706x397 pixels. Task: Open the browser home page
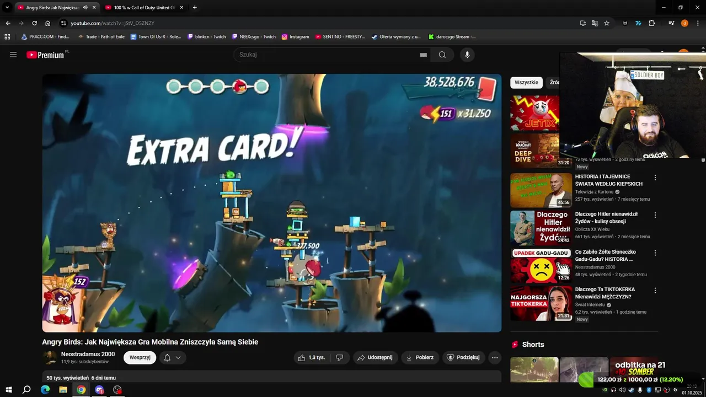[x=47, y=23]
